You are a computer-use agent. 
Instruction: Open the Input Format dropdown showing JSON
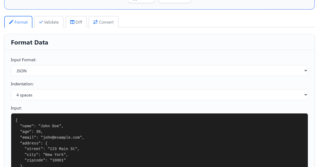(x=159, y=71)
